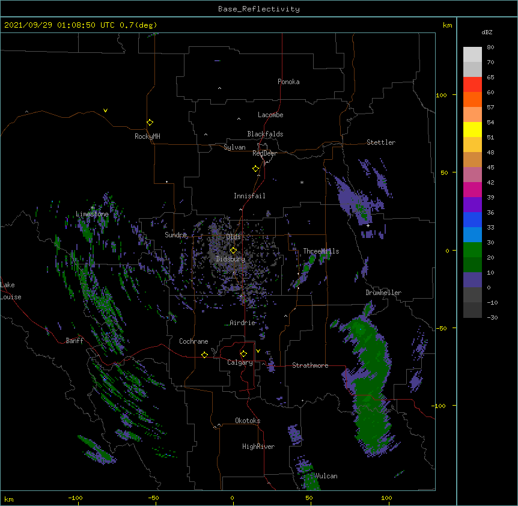518x506 pixels.
Task: Click the Sundre city label
Action: (175, 235)
